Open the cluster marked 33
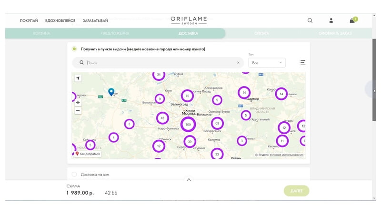 tap(217, 154)
